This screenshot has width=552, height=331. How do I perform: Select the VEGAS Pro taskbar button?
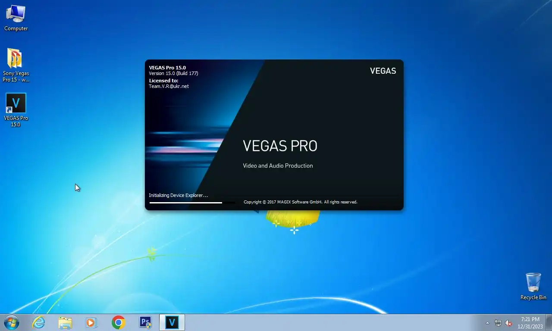click(x=172, y=322)
